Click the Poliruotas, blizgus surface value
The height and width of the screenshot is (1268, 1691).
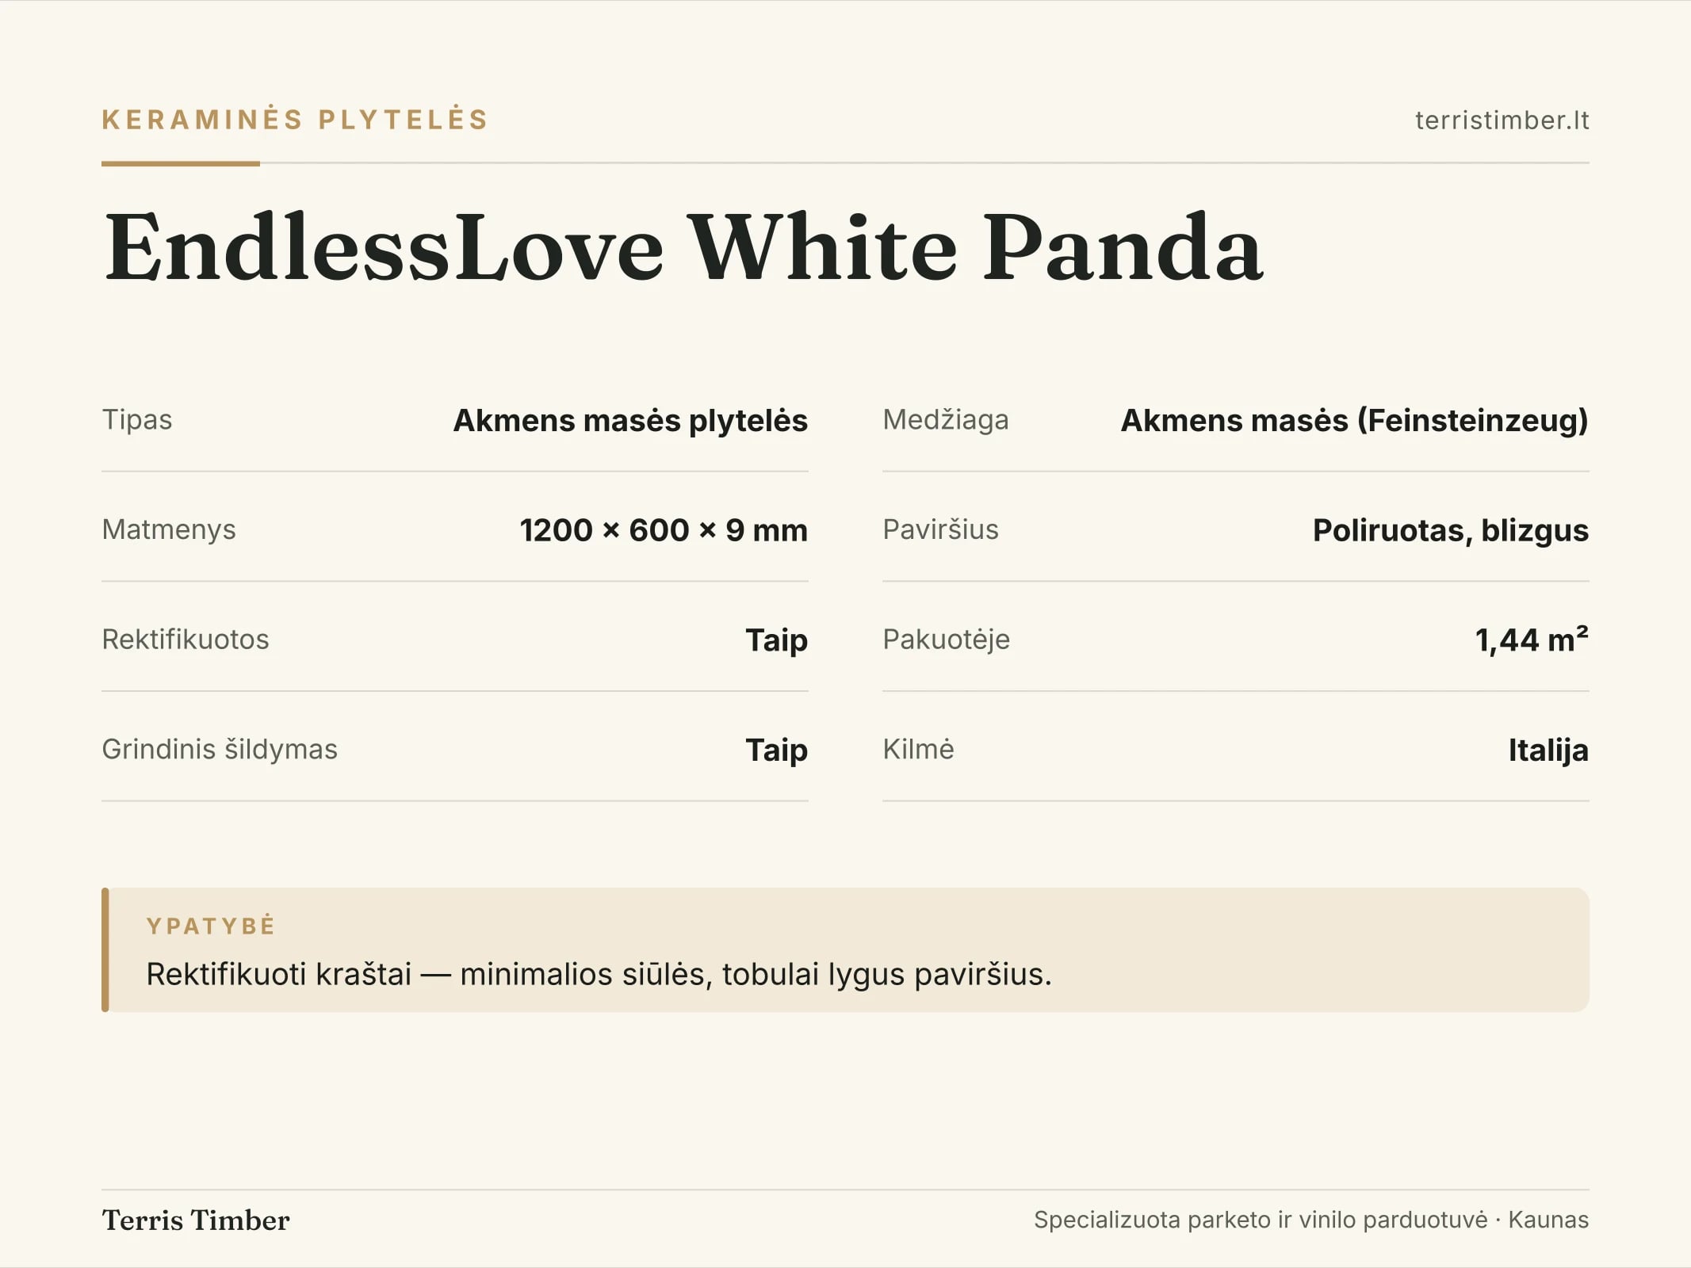pos(1451,530)
